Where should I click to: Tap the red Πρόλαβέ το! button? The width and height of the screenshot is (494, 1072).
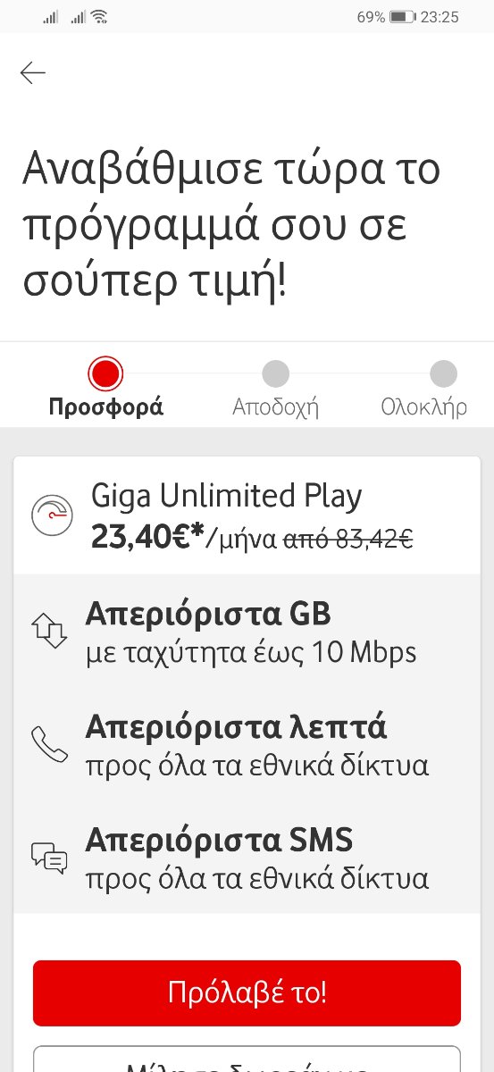(247, 993)
